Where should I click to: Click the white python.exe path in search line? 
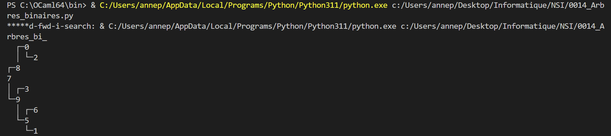[x=252, y=26]
